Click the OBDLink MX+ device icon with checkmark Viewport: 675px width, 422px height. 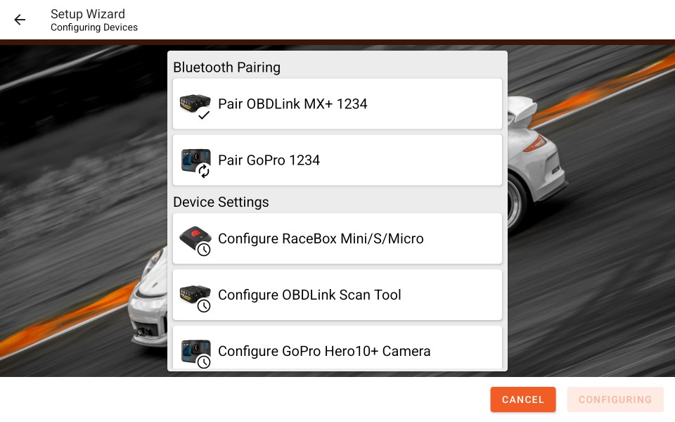(x=195, y=106)
